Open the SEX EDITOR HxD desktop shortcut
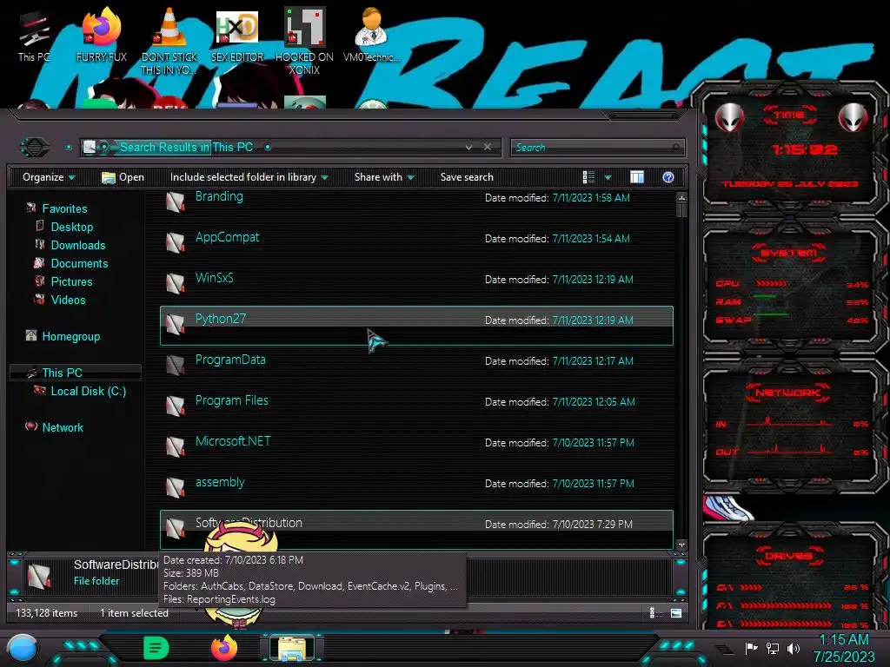Viewport: 890px width, 667px height. click(x=236, y=36)
